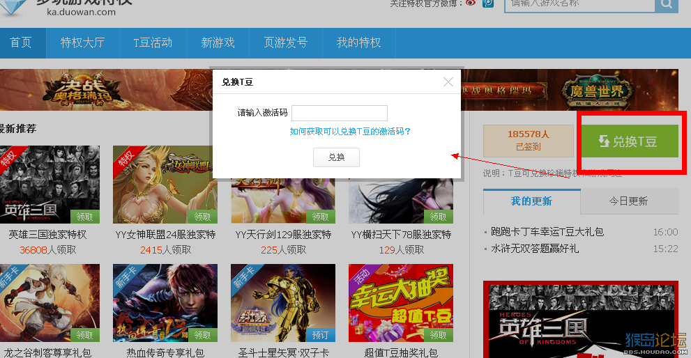Image resolution: width=691 pixels, height=358 pixels.
Task: Open the 魔兽世界 banner logo
Action: [597, 91]
